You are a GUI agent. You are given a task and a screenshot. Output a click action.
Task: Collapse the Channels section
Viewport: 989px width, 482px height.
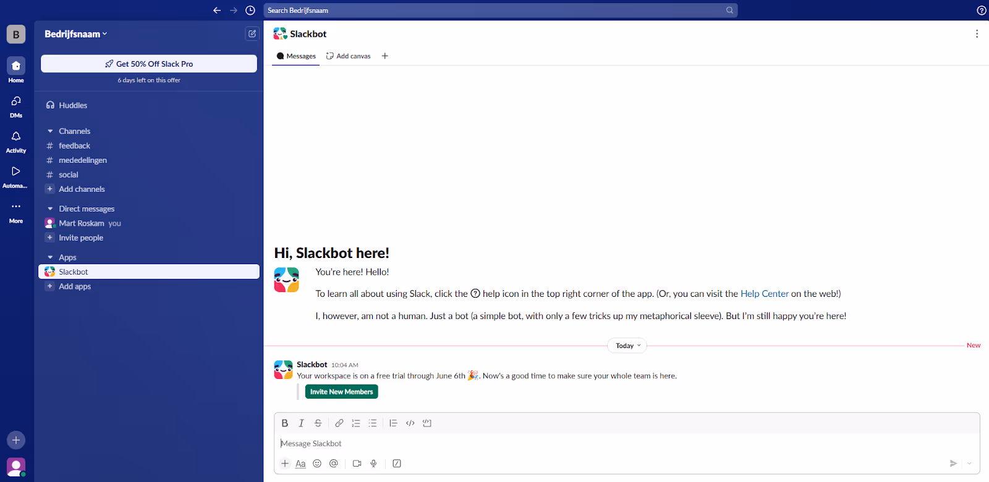tap(50, 131)
